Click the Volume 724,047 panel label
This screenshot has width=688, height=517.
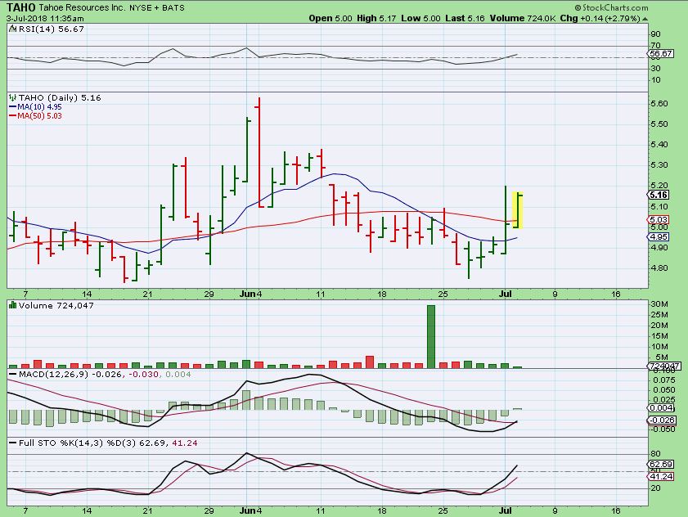[x=56, y=305]
